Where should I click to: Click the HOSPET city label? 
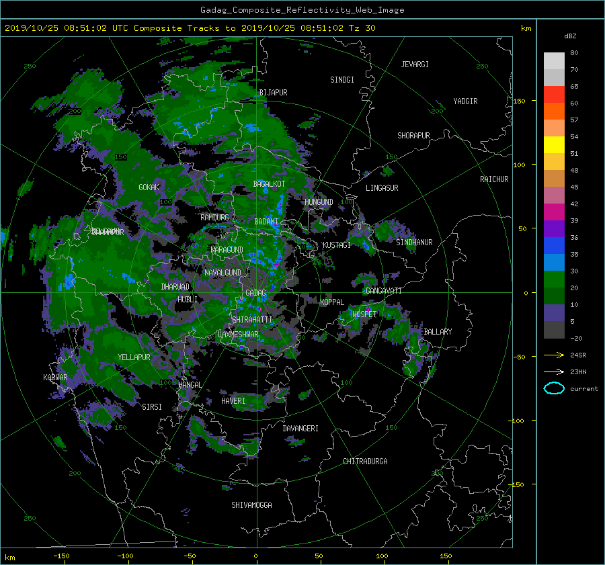[x=364, y=314]
